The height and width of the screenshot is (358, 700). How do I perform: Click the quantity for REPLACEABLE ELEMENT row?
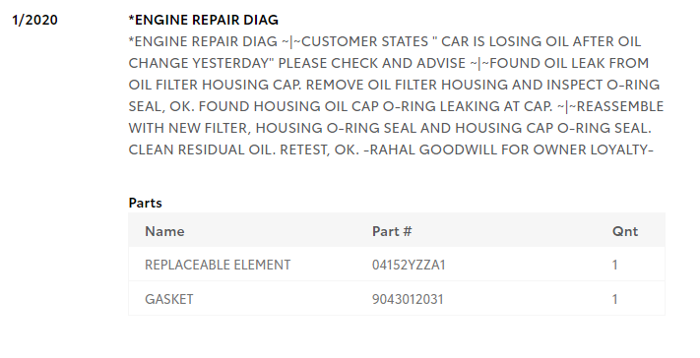pyautogui.click(x=614, y=265)
